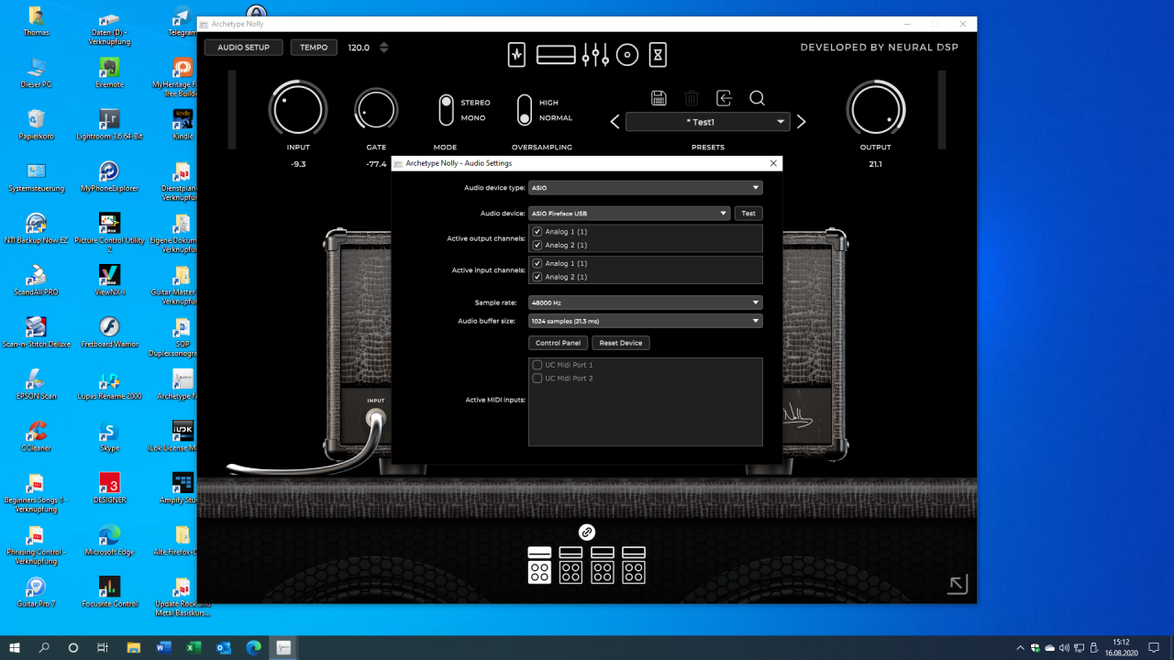
Task: Open Audio device ASIO Fireface dropdown
Action: [629, 214]
